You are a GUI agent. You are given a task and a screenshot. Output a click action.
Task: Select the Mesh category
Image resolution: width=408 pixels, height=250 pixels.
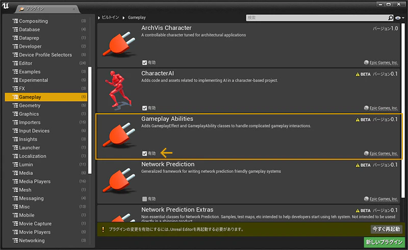46,190
